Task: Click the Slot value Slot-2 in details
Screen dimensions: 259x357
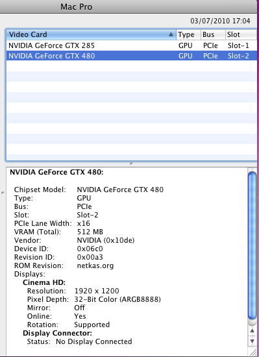Action: click(88, 215)
